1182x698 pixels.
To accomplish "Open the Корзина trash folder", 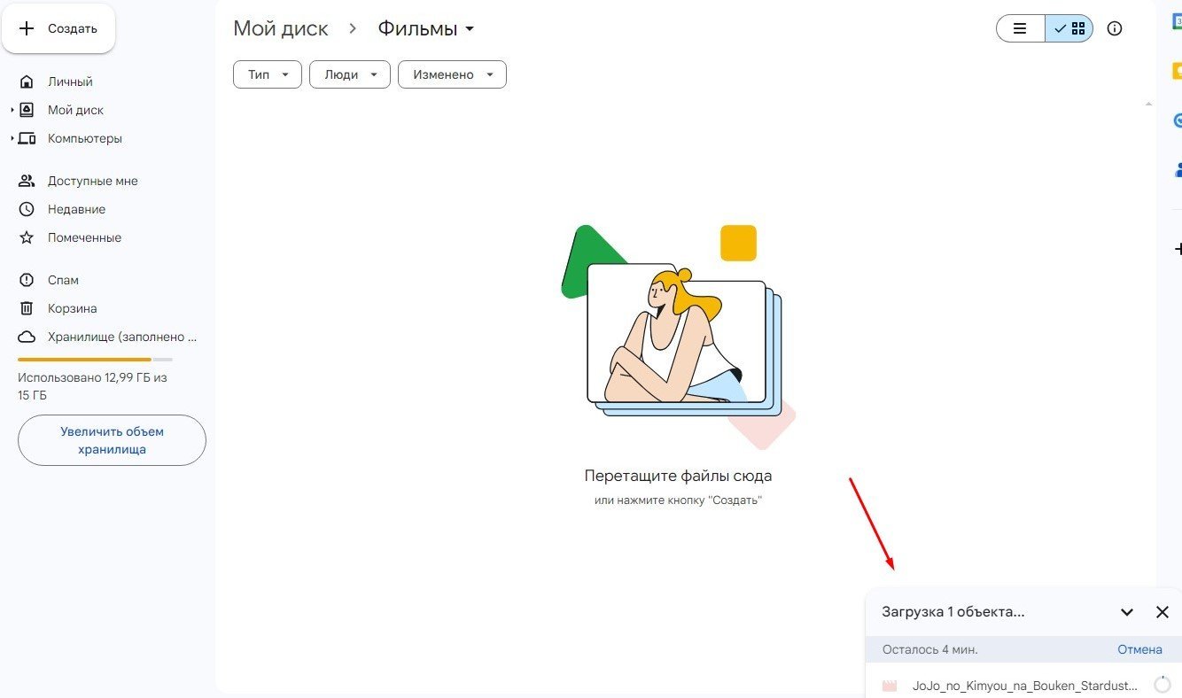I will click(72, 308).
